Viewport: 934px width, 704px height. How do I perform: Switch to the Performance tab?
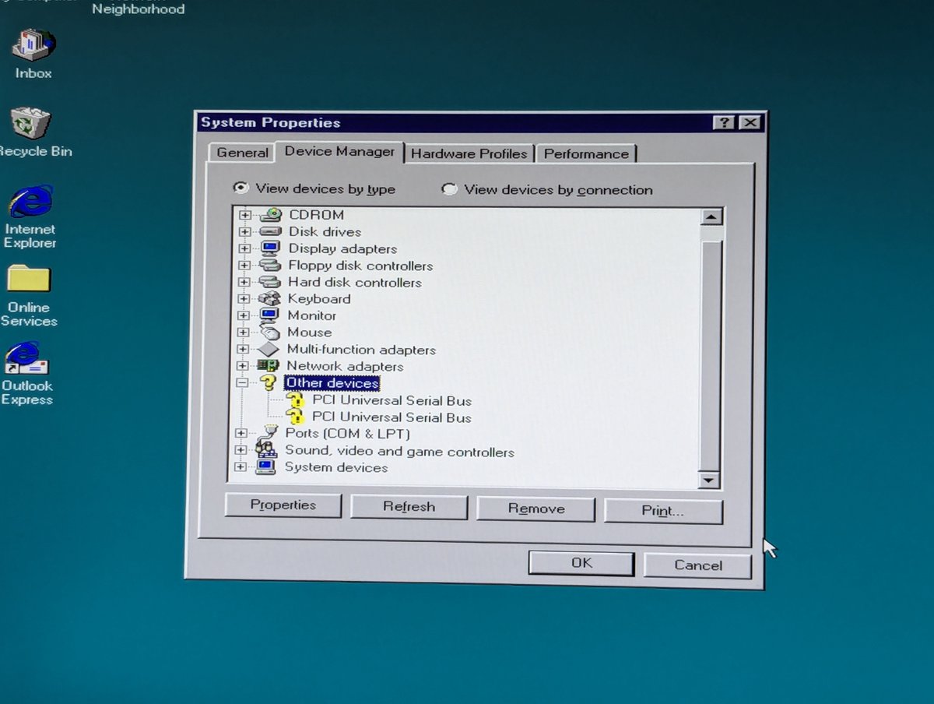pos(586,153)
